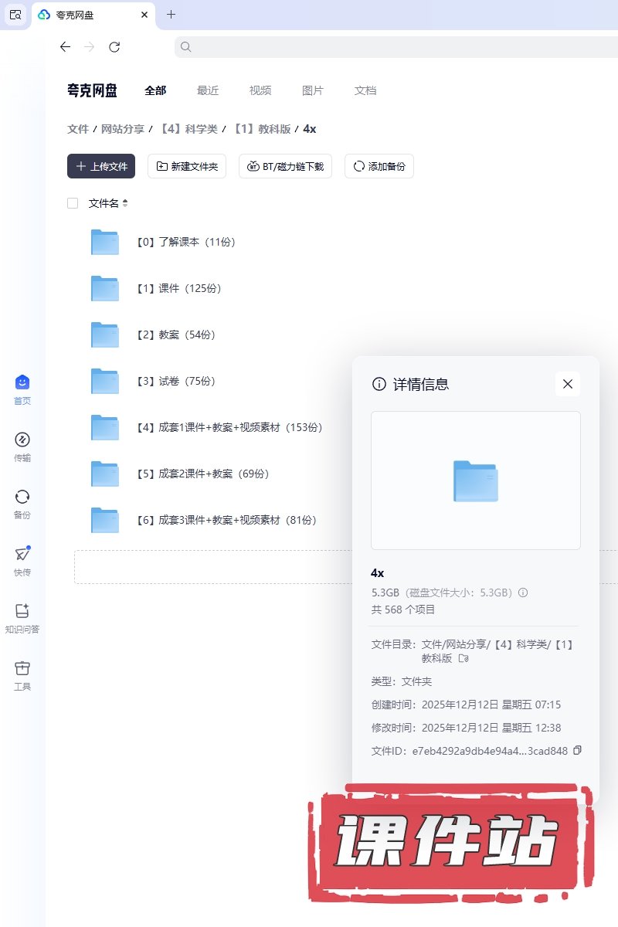Click the BT/磁力链下载 button
Viewport: 618px width, 927px height.
(286, 166)
